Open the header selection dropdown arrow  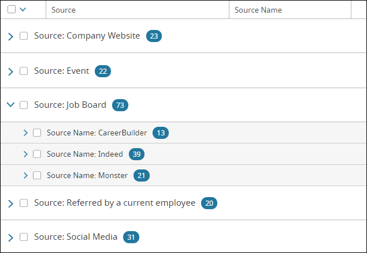tap(23, 10)
